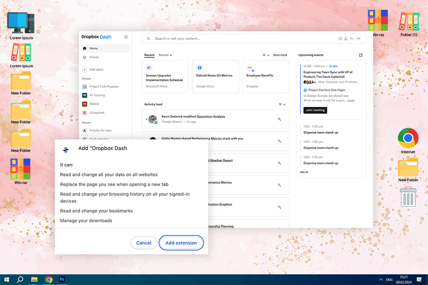This screenshot has height=285, width=428.
Task: Open the New Folder icon below Internet
Action: pos(408,170)
